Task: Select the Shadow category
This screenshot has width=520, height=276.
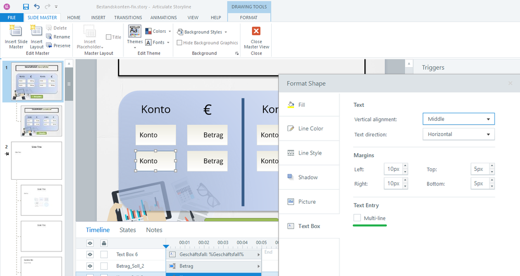Action: [x=309, y=177]
